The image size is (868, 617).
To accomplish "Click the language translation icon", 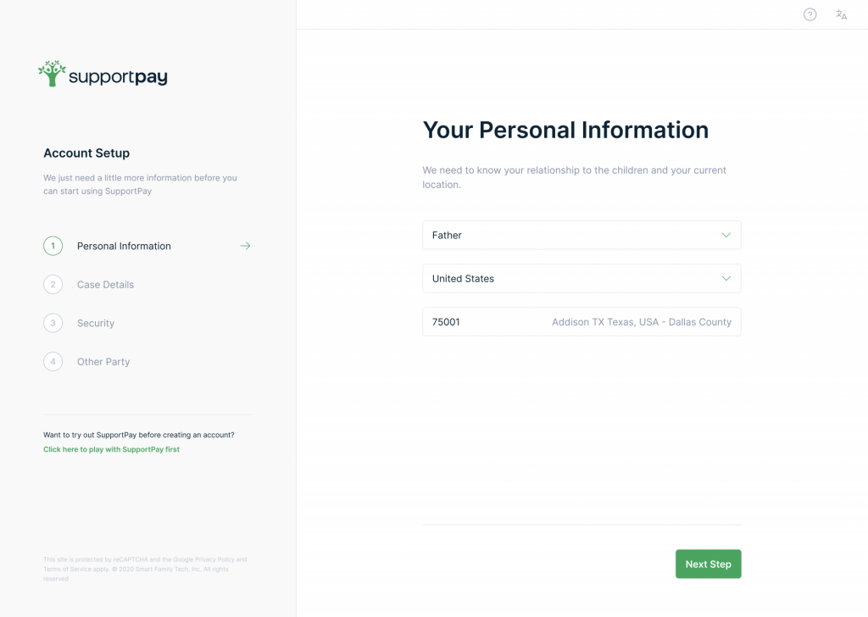I will pyautogui.click(x=841, y=14).
